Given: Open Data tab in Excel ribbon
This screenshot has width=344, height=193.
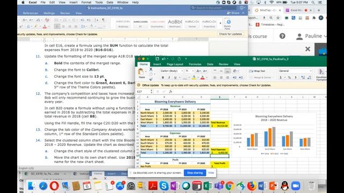Looking at the screenshot, I should pyautogui.click(x=210, y=64).
